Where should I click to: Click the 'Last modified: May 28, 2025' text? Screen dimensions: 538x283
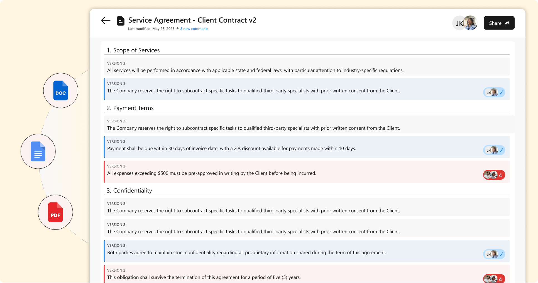(151, 29)
